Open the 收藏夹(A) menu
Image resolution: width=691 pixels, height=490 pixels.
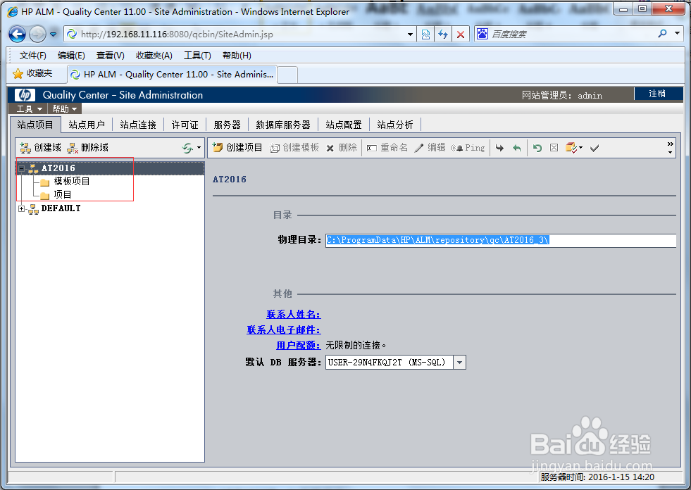(154, 56)
